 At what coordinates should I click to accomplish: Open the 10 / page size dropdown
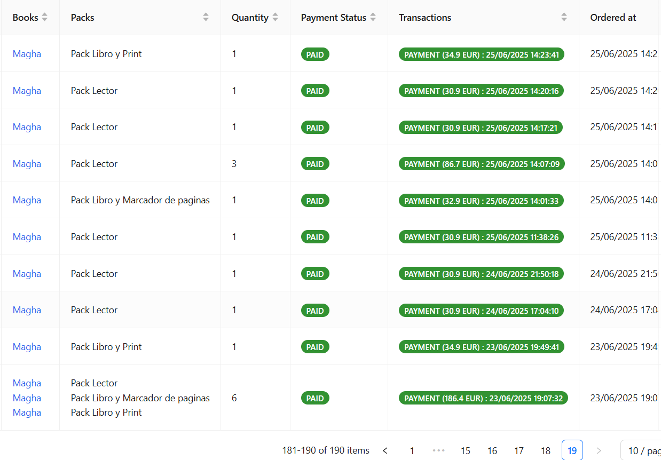pyautogui.click(x=641, y=450)
